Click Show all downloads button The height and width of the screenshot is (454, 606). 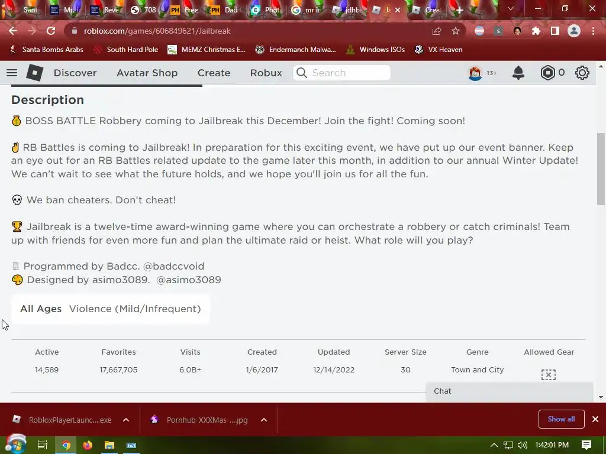tap(561, 419)
